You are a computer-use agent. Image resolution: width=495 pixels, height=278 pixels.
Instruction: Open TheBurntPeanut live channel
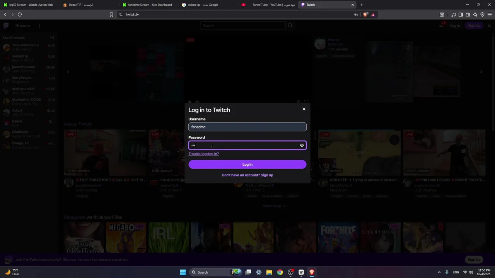click(x=29, y=47)
